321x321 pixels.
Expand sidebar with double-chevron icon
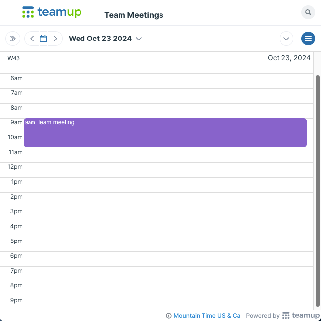13,39
